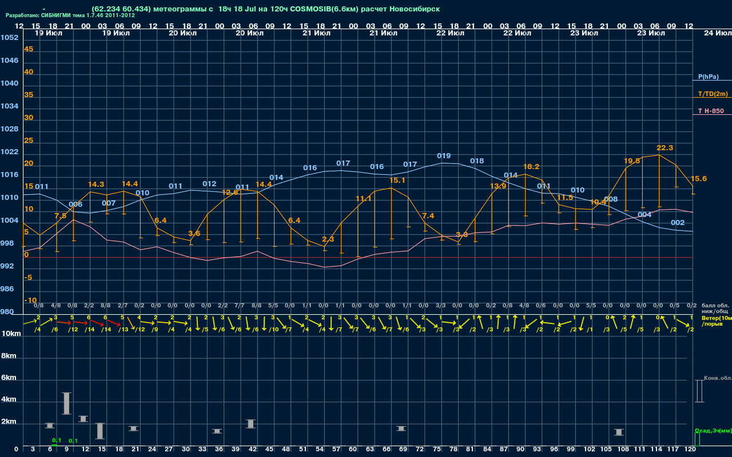This screenshot has width=732, height=457.
Task: Select the T H-850 legend label
Action: (711, 111)
